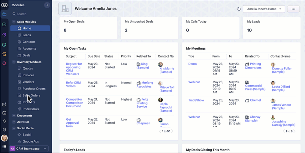This screenshot has width=305, height=153.
Task: Click the refresh icon beside home dropdown
Action: click(239, 9)
